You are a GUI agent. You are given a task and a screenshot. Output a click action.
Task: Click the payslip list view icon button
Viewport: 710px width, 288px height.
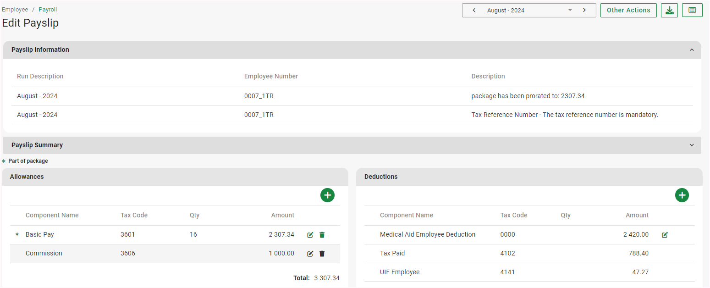[692, 10]
